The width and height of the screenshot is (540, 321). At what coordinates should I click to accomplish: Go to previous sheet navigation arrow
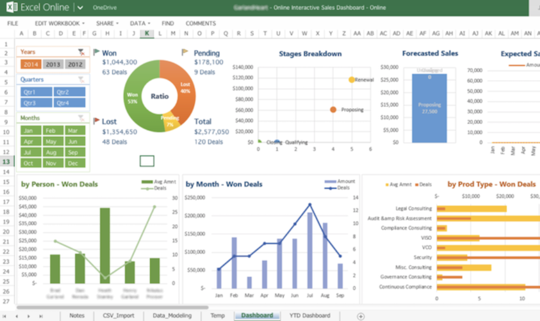tap(16, 316)
